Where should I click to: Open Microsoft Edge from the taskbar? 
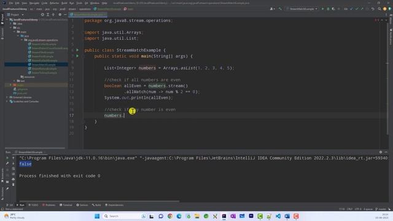pos(179,216)
